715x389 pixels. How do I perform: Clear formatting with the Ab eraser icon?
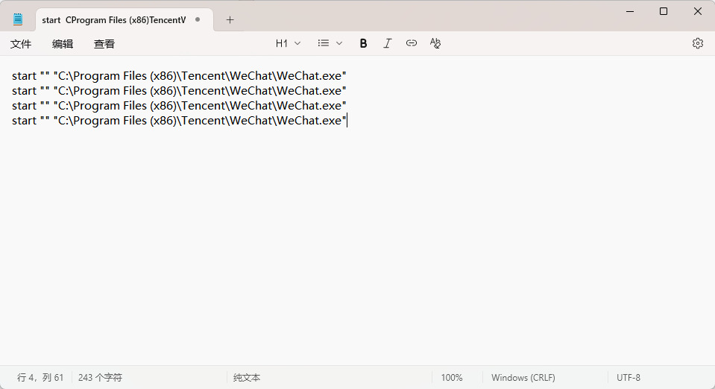point(435,43)
